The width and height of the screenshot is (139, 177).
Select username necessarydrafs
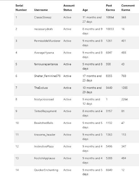(43, 29)
